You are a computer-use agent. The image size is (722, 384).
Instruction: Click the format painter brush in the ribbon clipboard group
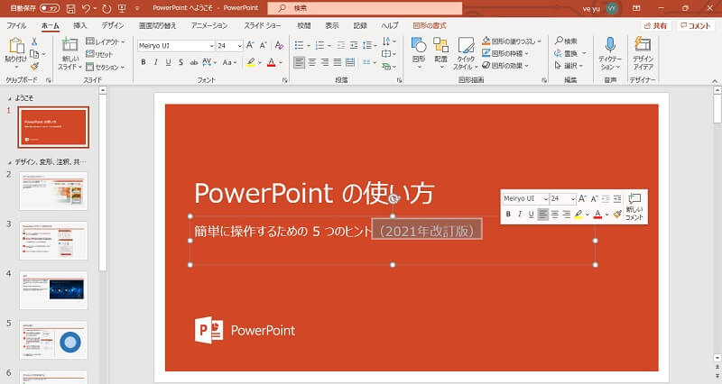34,66
